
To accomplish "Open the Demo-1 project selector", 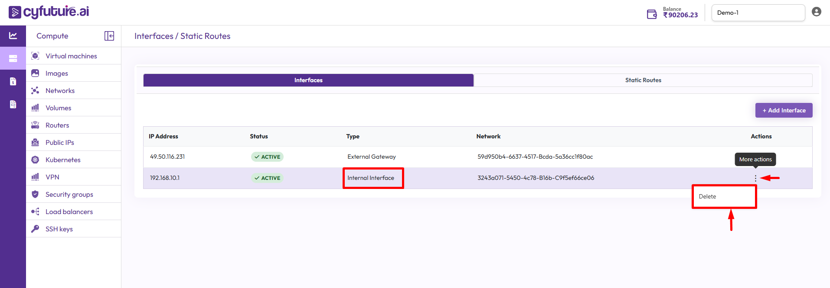I will point(758,13).
